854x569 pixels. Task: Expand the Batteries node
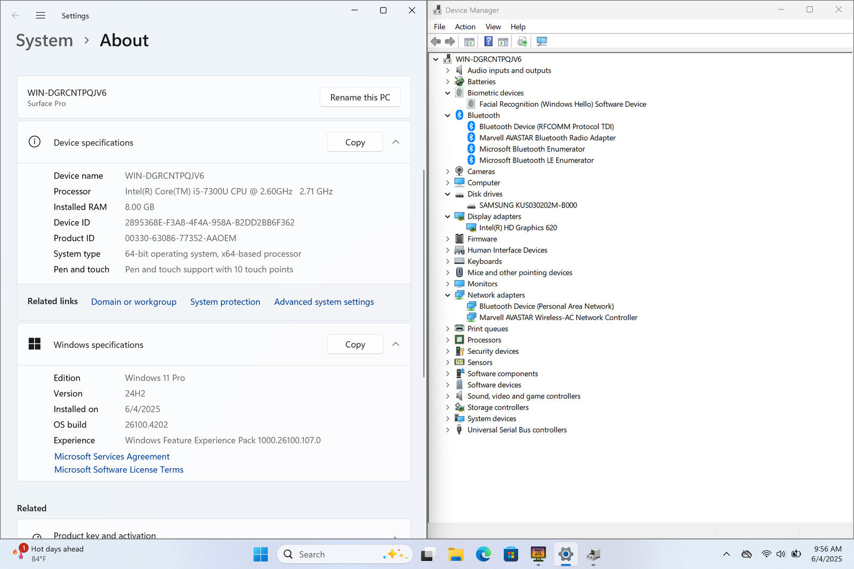(x=448, y=82)
